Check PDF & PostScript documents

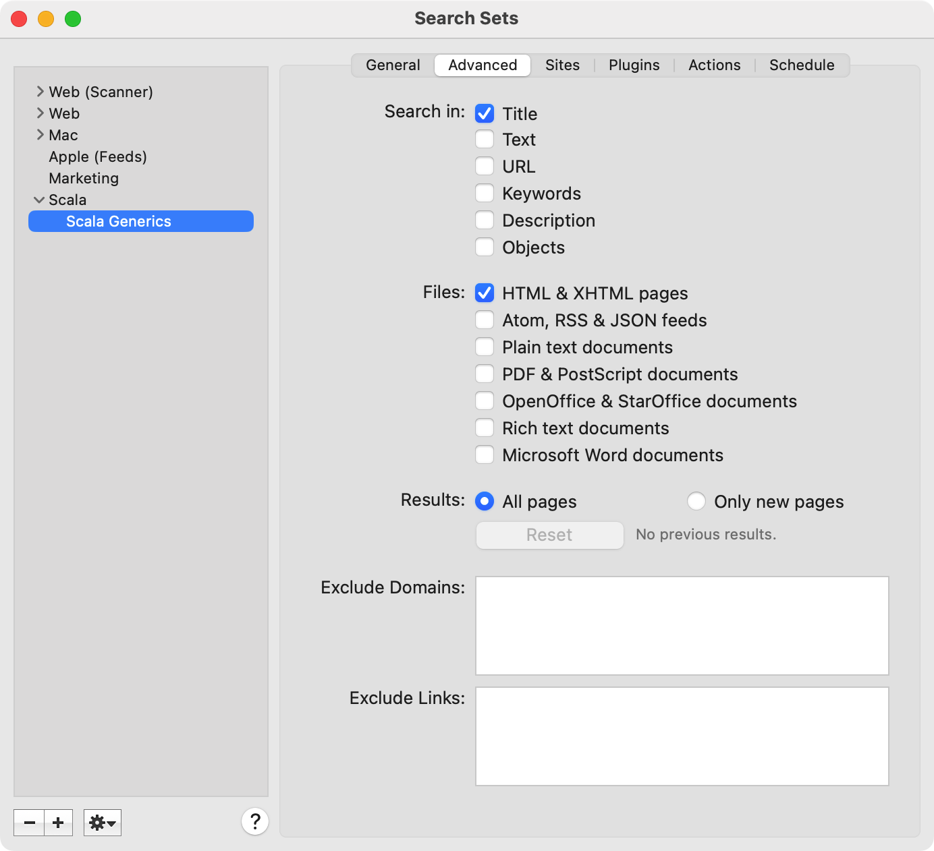pos(485,374)
